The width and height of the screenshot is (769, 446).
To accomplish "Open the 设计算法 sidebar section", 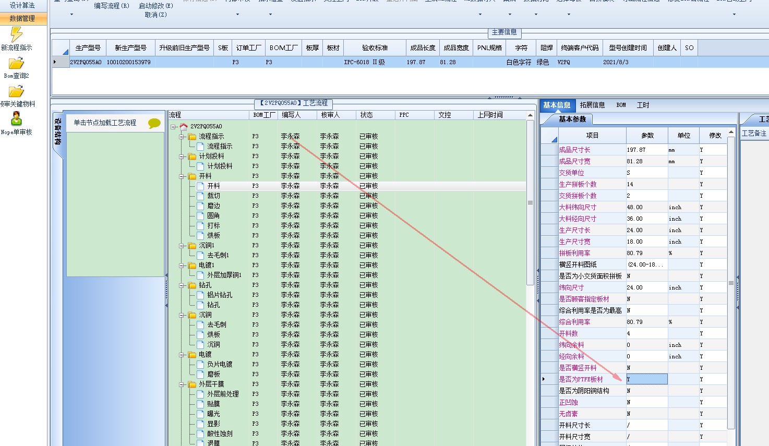I will [x=23, y=5].
